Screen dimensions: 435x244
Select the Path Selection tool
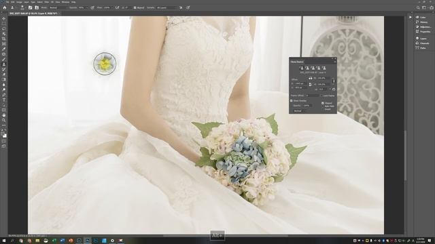[x=3, y=105]
